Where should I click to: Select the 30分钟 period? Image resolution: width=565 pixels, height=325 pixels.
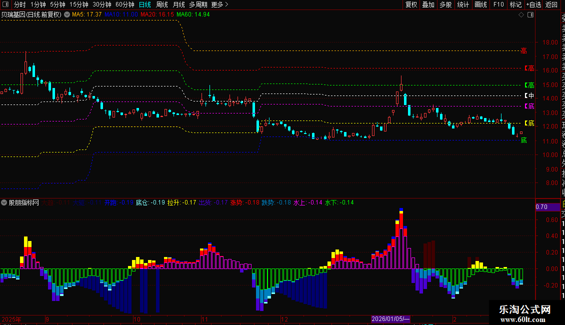pos(102,4)
